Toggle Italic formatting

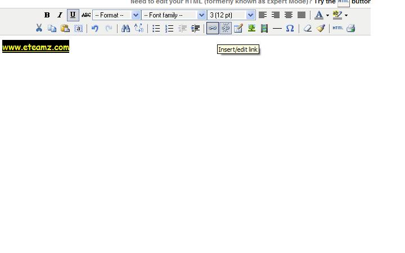[x=60, y=15]
